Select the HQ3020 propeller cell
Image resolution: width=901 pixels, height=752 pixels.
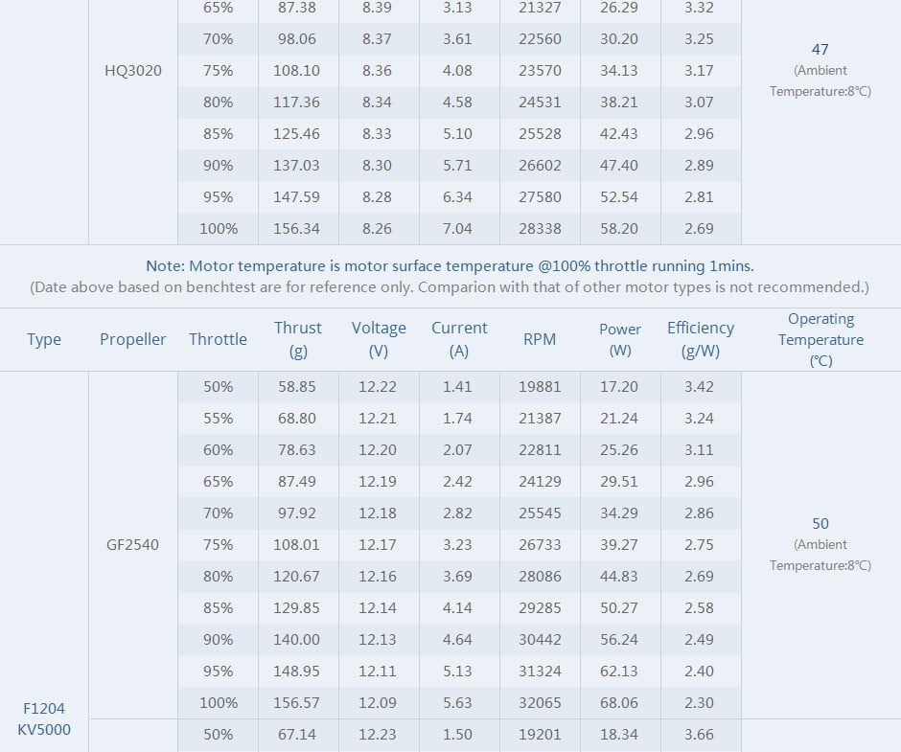[132, 71]
